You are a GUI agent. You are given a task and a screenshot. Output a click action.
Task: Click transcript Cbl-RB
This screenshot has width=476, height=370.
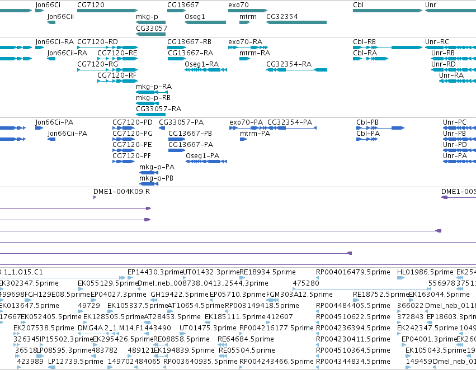tap(364, 41)
